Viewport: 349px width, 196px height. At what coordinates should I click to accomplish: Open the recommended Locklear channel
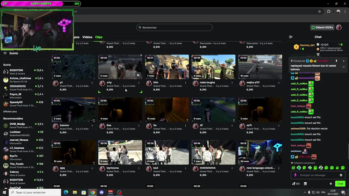pos(23,133)
